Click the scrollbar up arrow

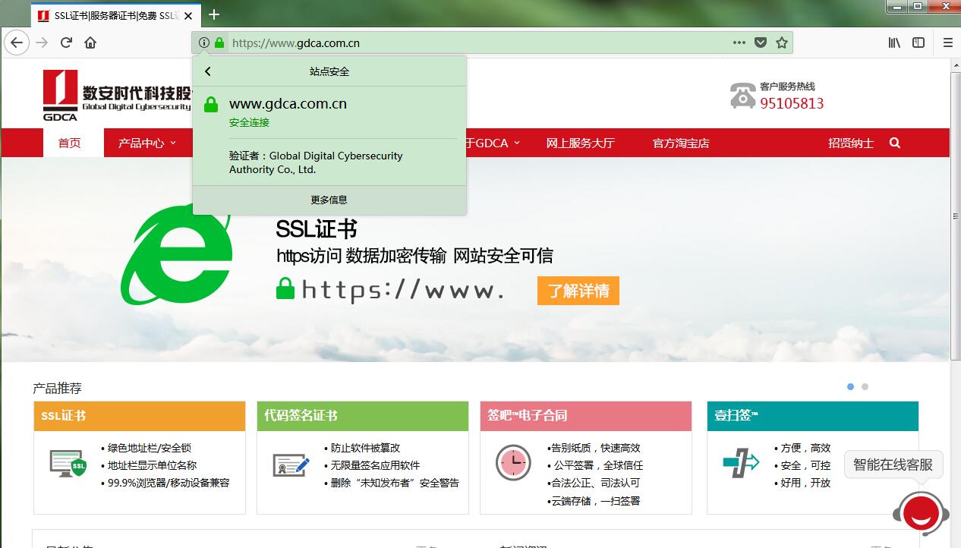(955, 65)
